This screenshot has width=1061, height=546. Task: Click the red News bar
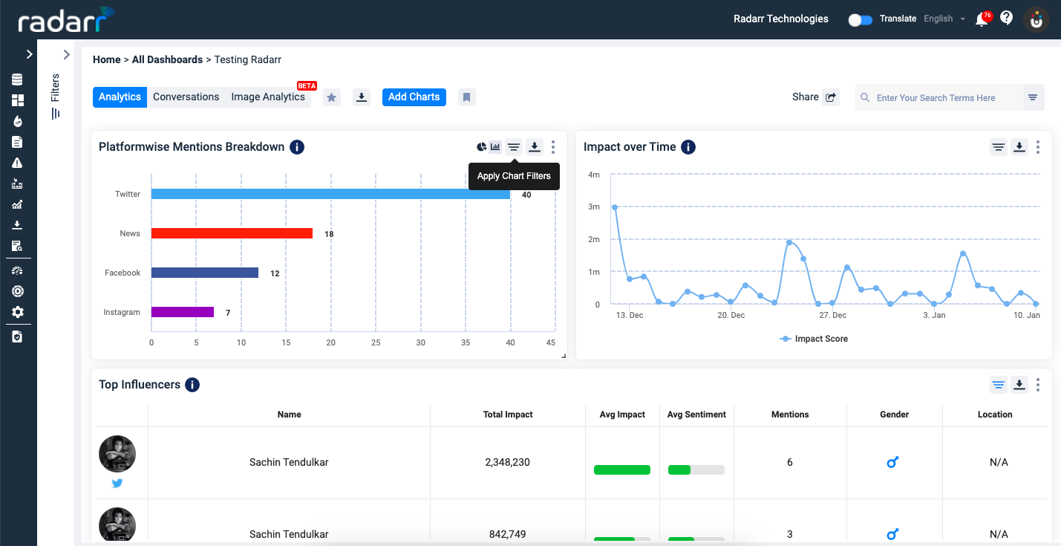click(232, 233)
